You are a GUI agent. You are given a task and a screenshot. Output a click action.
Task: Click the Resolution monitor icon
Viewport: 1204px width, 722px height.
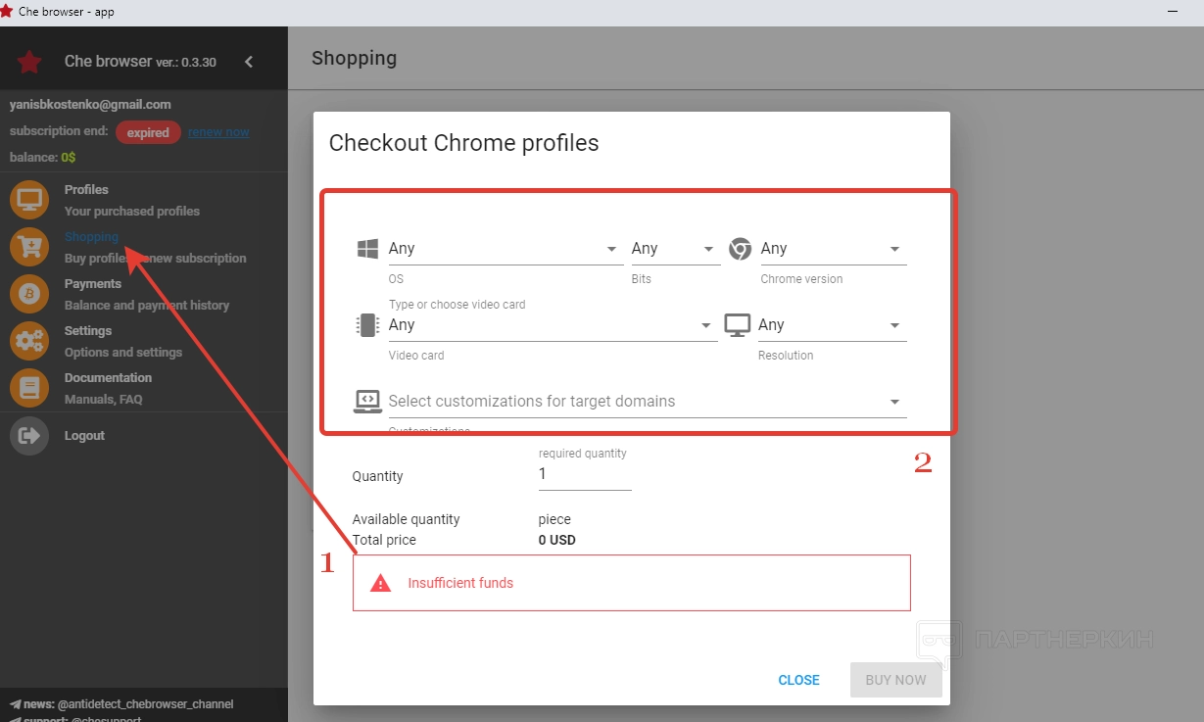point(737,325)
